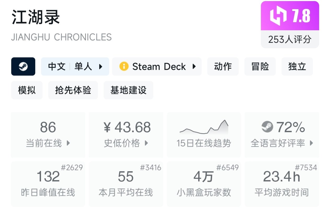Click the Steam platform icon badge

tap(23, 67)
